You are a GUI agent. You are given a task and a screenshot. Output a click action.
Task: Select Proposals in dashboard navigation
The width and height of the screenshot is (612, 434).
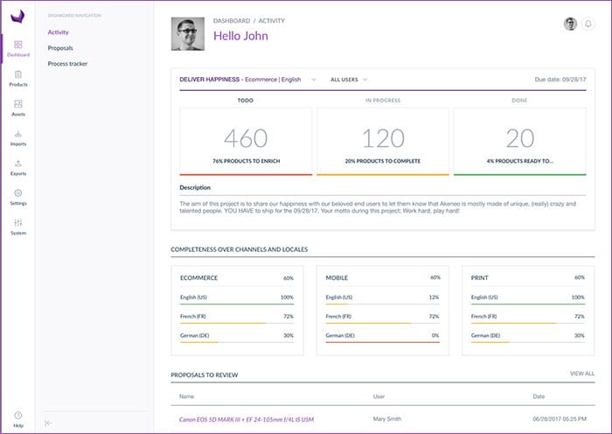pos(60,48)
